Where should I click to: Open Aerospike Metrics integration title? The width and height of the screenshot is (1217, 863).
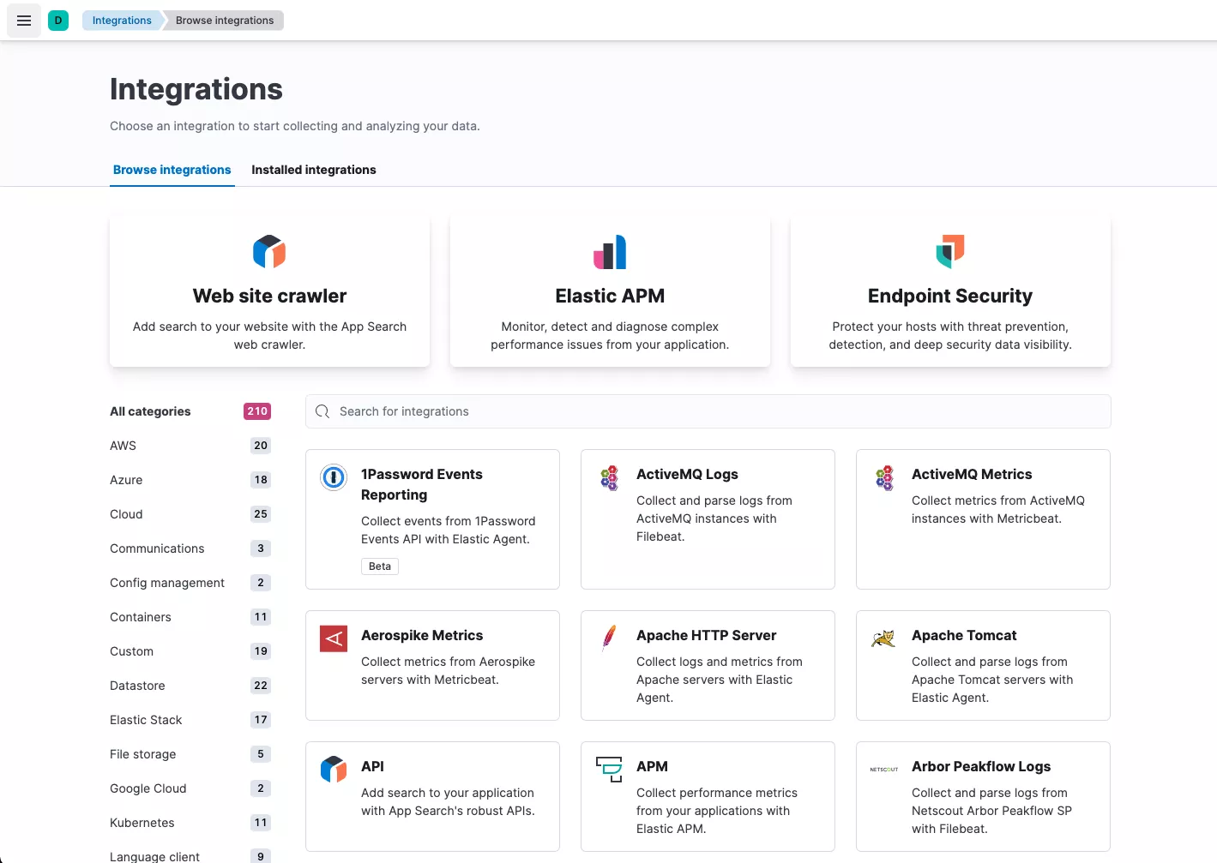[x=422, y=635]
